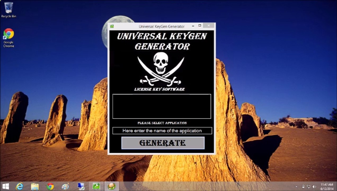This screenshot has height=191, width=337.
Task: Open the volume speaker tray icon
Action: click(x=314, y=187)
